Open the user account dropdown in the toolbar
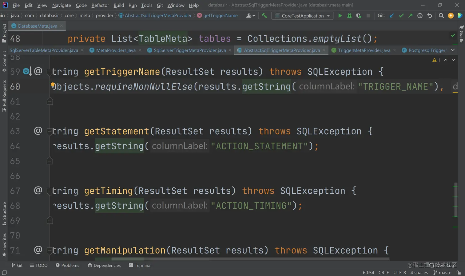The width and height of the screenshot is (465, 276). 251,16
